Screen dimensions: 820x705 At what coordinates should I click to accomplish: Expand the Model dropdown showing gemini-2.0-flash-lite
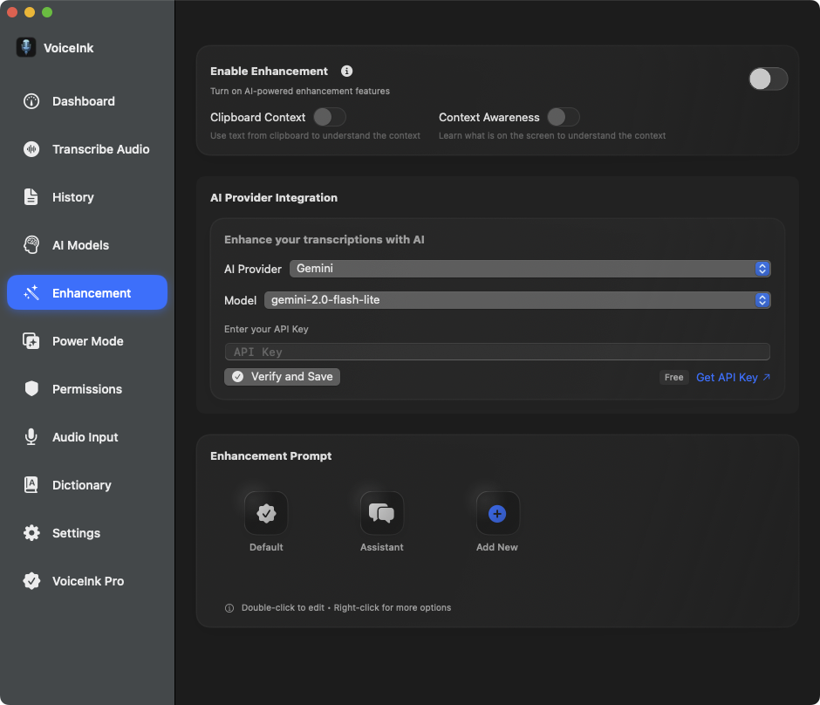tap(517, 300)
